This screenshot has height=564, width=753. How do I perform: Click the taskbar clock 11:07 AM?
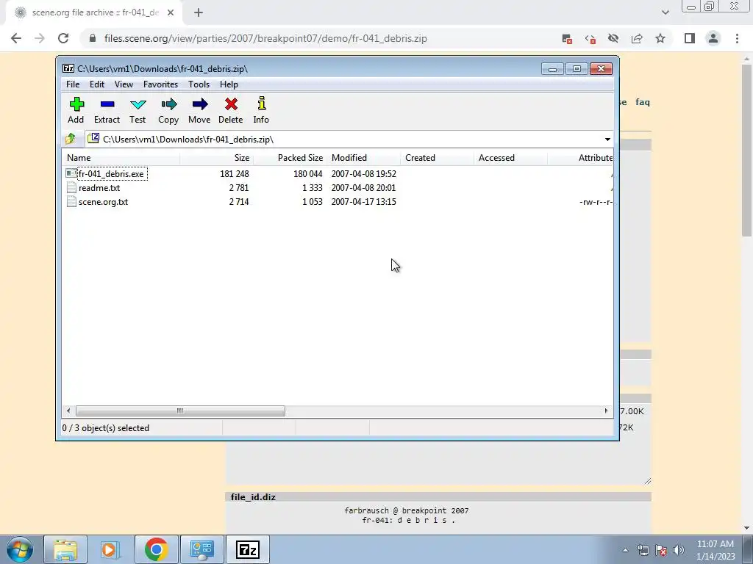715,544
